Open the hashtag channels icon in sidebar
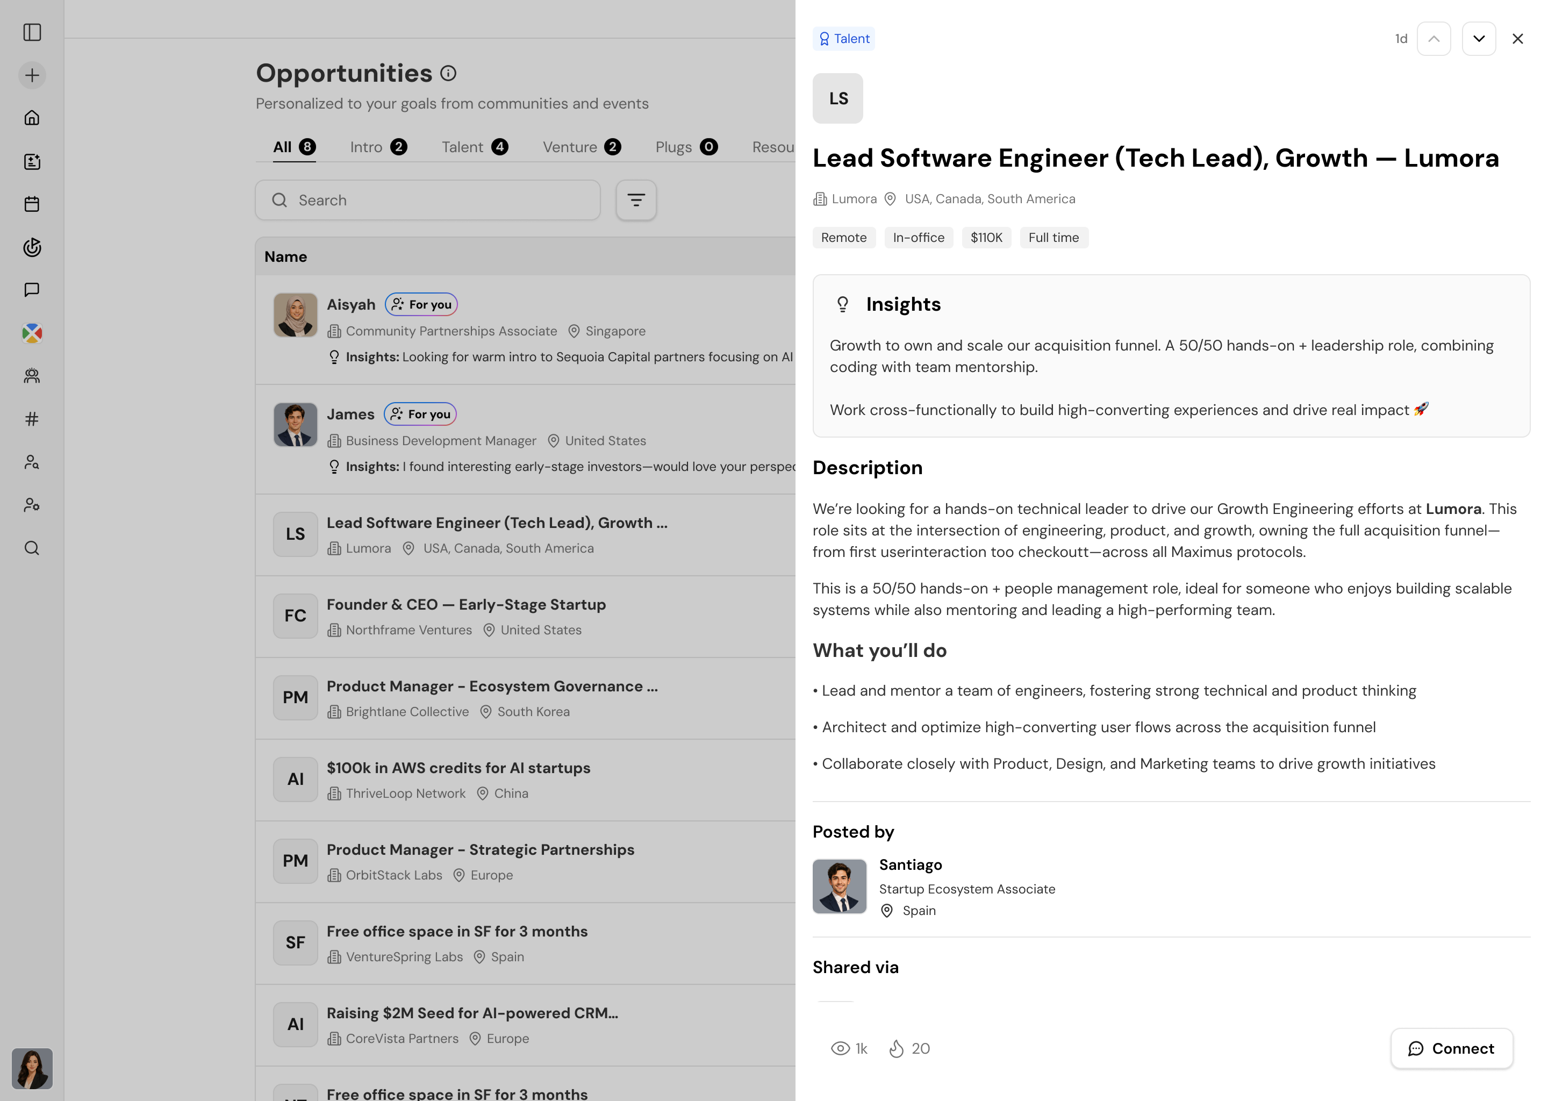 (x=32, y=419)
